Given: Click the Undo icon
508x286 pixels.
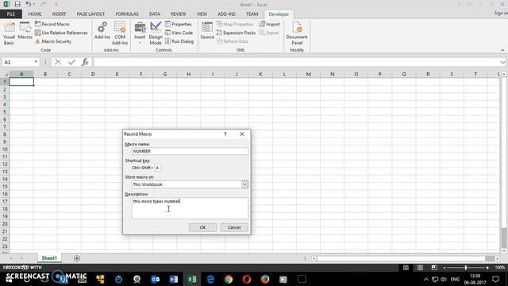Looking at the screenshot, I should coord(29,4).
